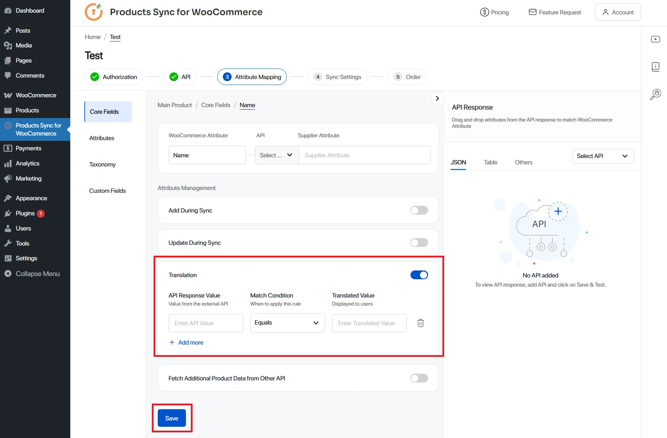Select the Attributes section tab

click(102, 138)
